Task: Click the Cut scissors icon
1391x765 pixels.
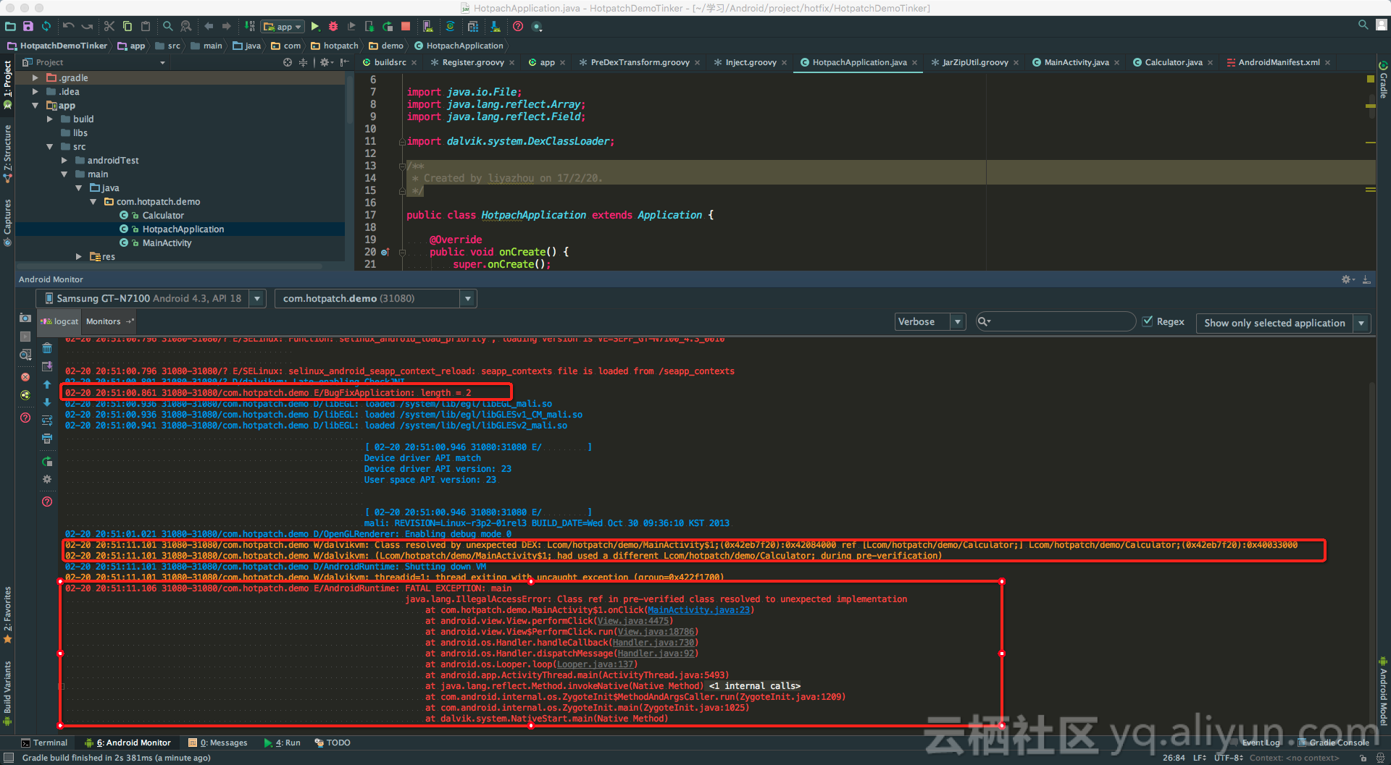Action: (109, 27)
